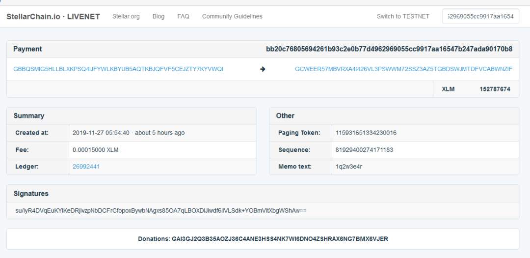530x258 pixels.
Task: Open Community Guidelines link
Action: 232,16
